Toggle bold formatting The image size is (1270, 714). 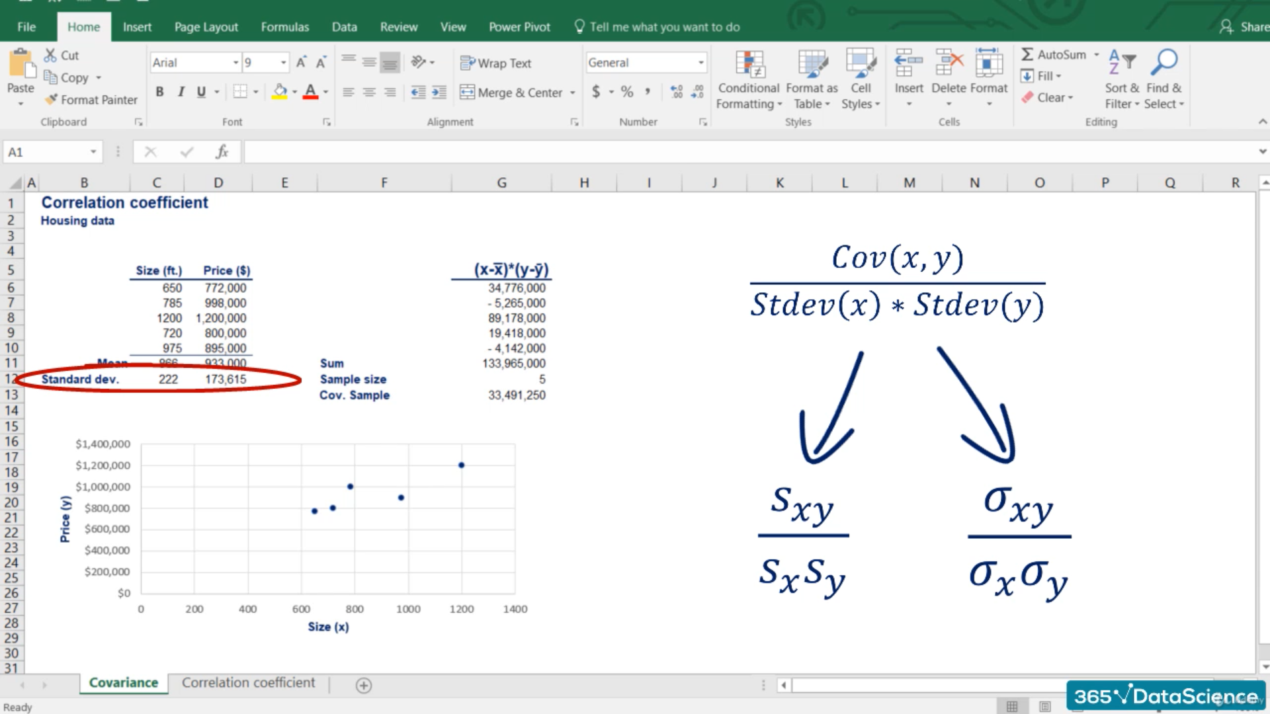pos(159,92)
